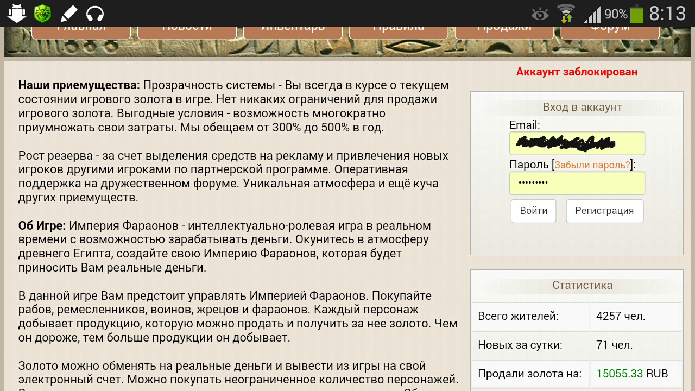Click the 71 чел. value
This screenshot has width=695, height=391.
(x=614, y=345)
